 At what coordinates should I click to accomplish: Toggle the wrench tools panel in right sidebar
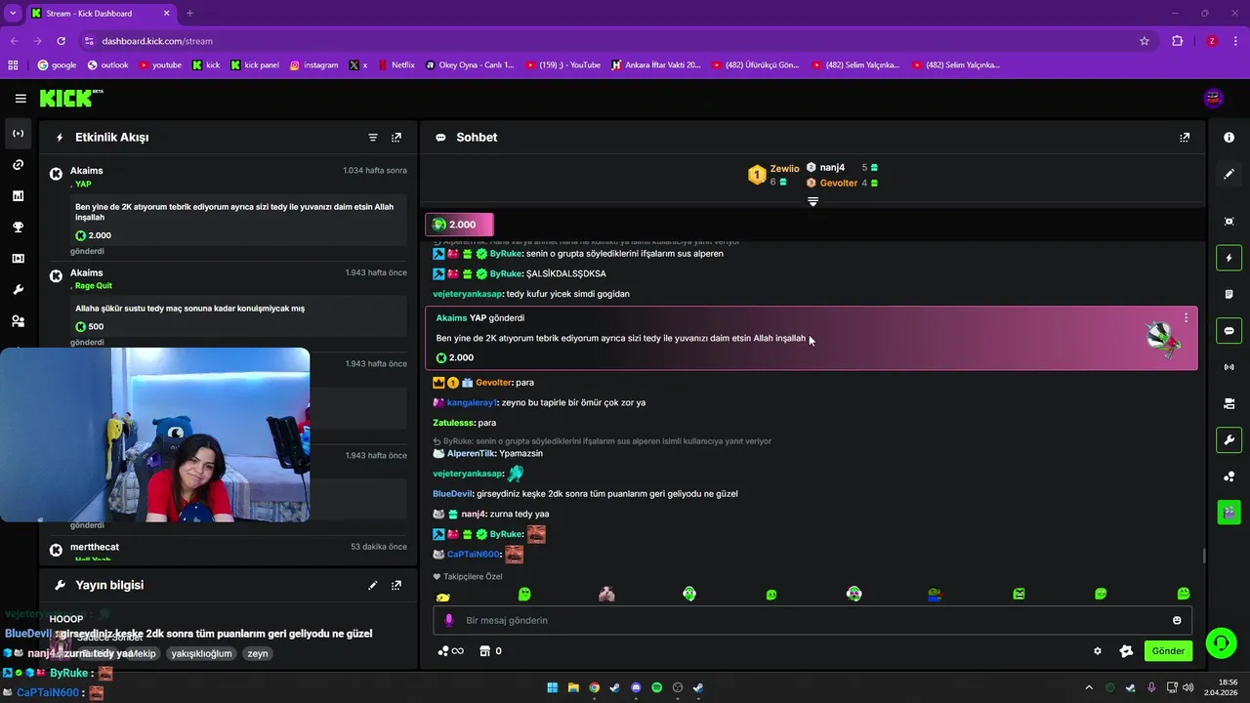[1229, 439]
